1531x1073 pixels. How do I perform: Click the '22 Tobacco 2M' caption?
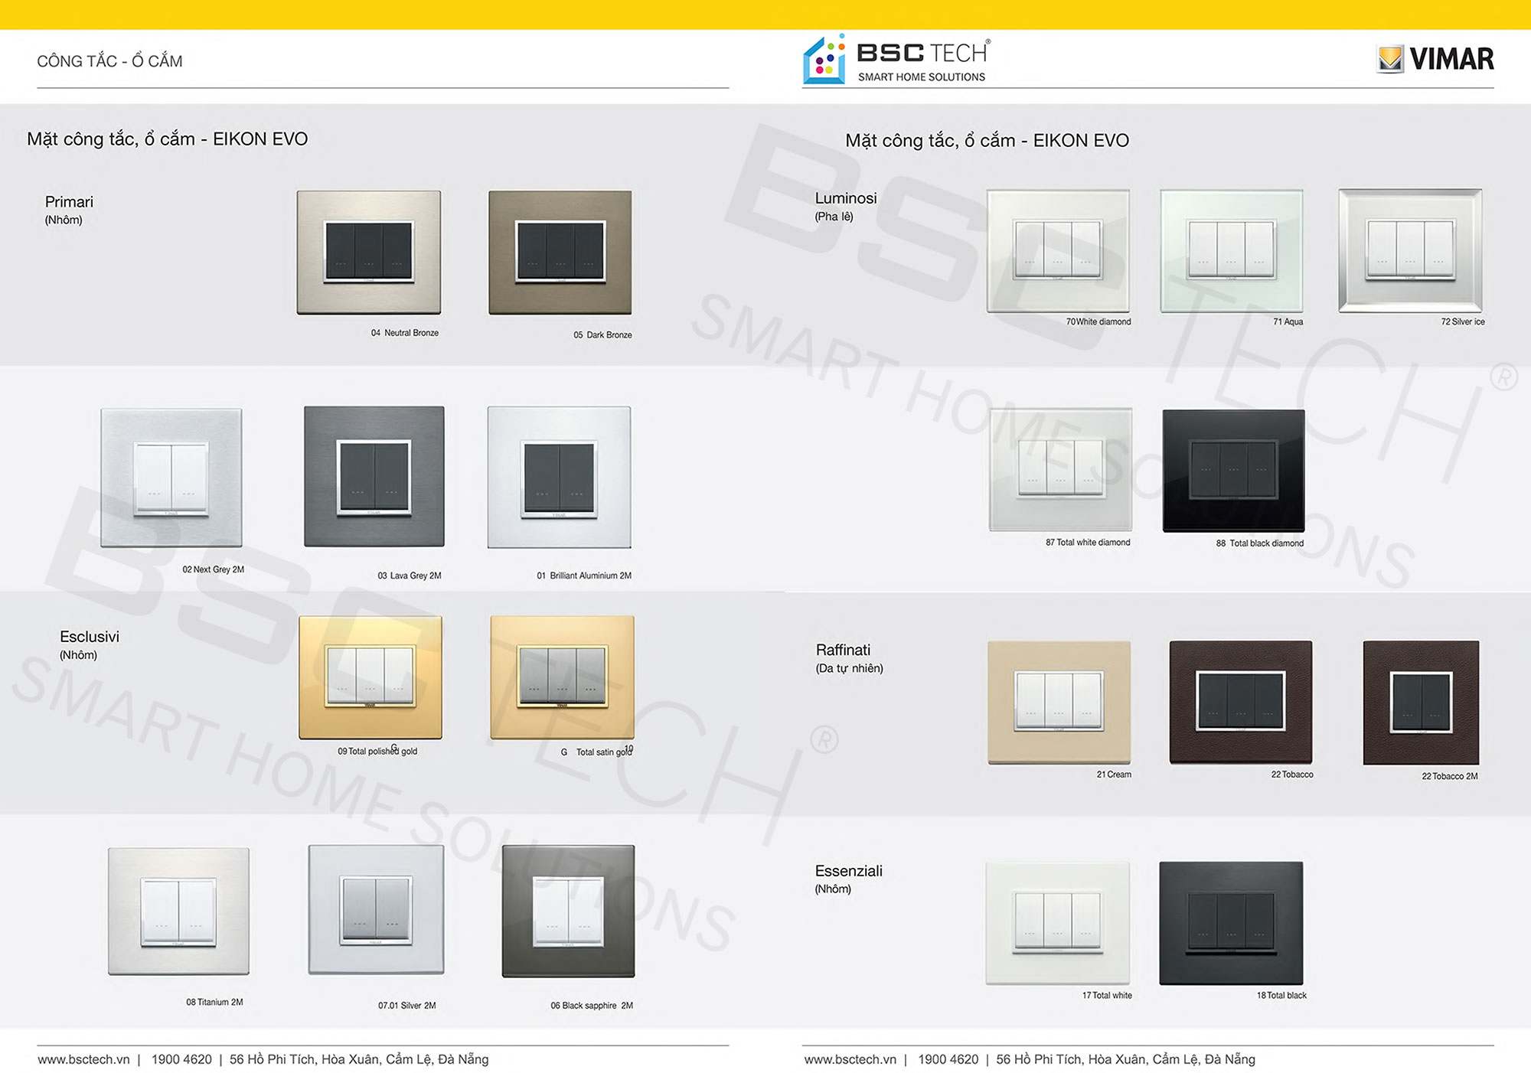[1450, 776]
